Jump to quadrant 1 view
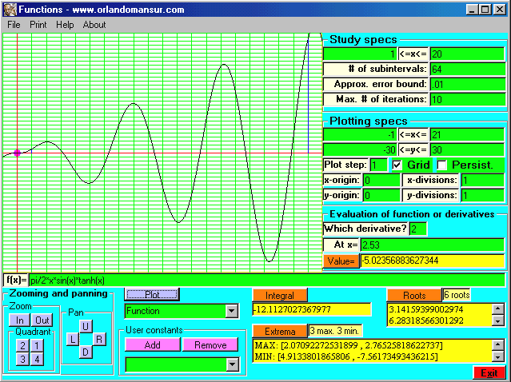Viewport: 511px width, 382px height. pyautogui.click(x=36, y=345)
